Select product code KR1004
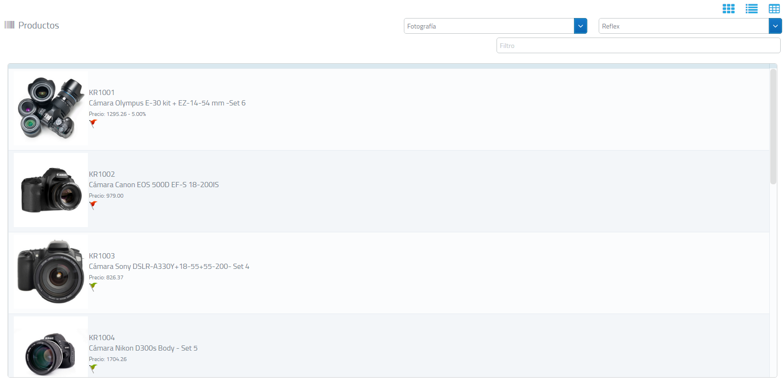The height and width of the screenshot is (381, 784). [102, 338]
